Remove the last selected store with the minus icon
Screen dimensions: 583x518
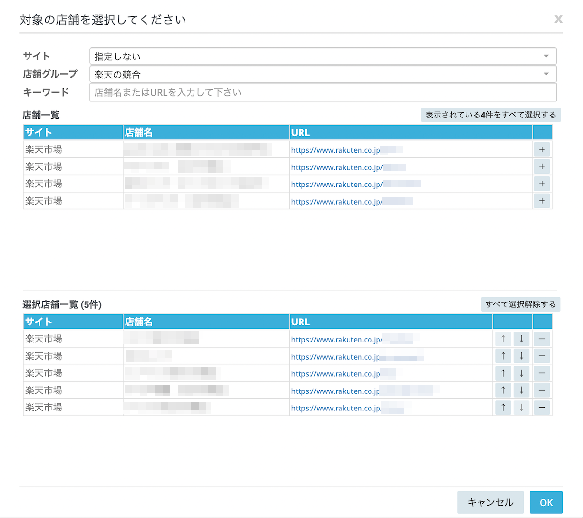[x=542, y=407]
